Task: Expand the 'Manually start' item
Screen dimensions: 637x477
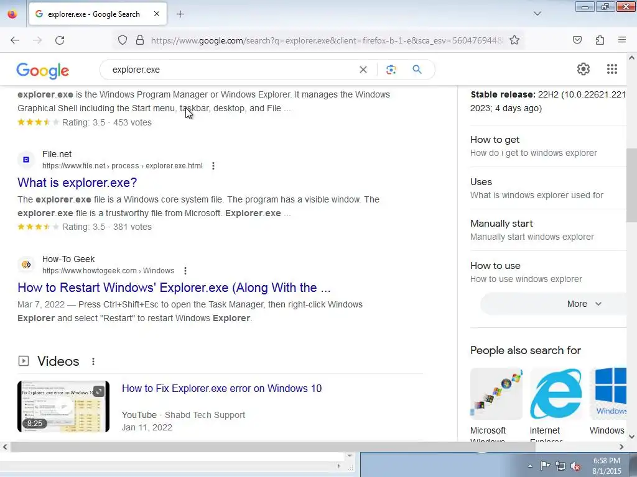Action: pos(547,230)
